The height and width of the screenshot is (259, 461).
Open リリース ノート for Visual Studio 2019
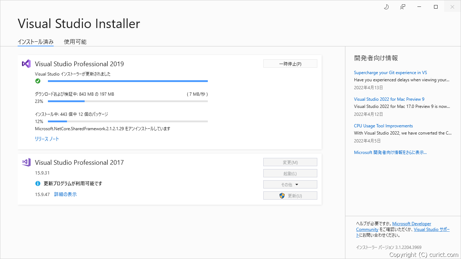[47, 138]
